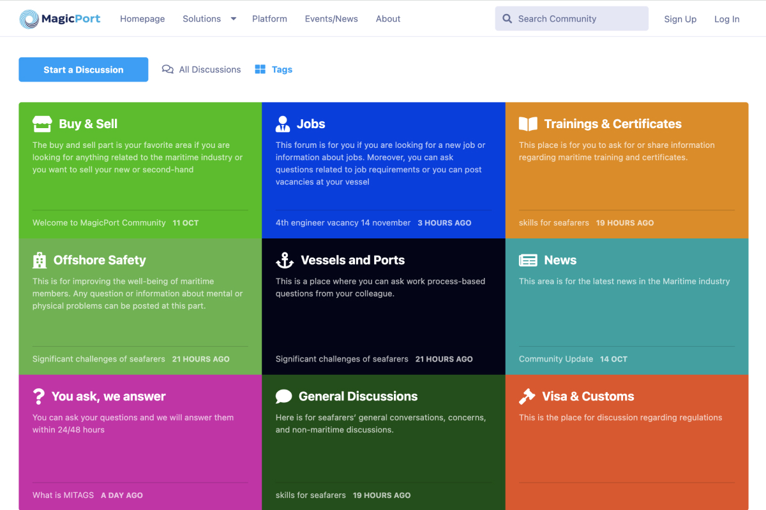
Task: Click the Offshore Safety building icon
Action: (x=40, y=260)
